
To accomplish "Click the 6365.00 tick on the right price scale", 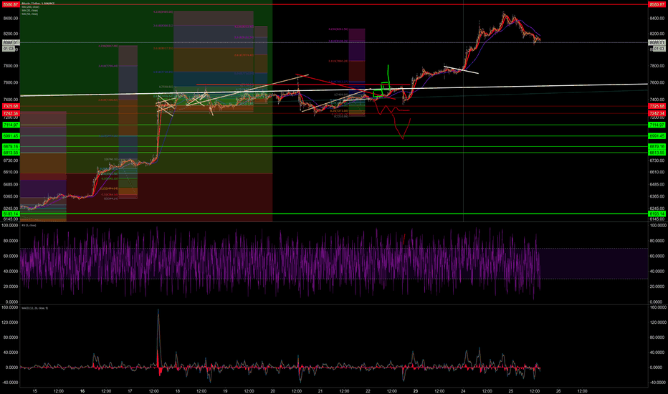I will coord(657,196).
